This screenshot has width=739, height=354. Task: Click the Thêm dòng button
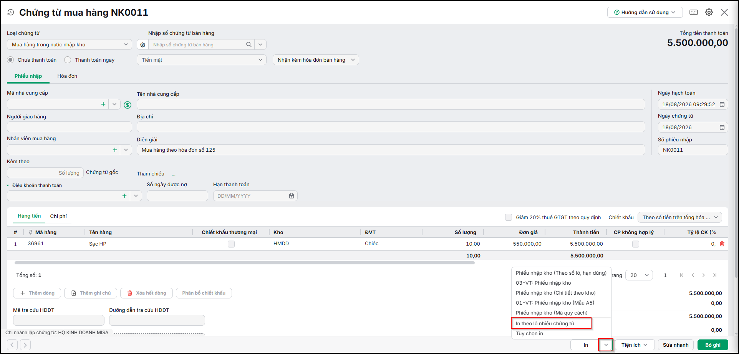pos(37,293)
